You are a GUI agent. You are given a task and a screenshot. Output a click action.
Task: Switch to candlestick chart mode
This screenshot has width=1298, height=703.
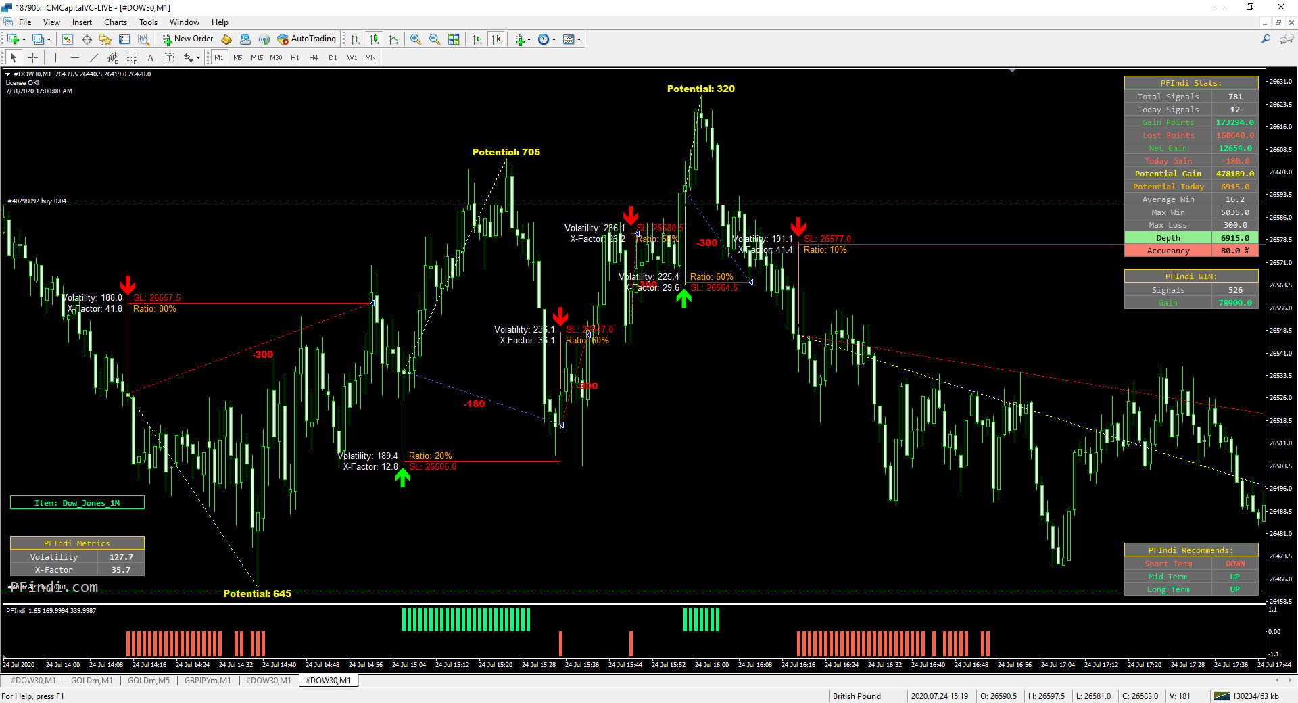pos(375,39)
